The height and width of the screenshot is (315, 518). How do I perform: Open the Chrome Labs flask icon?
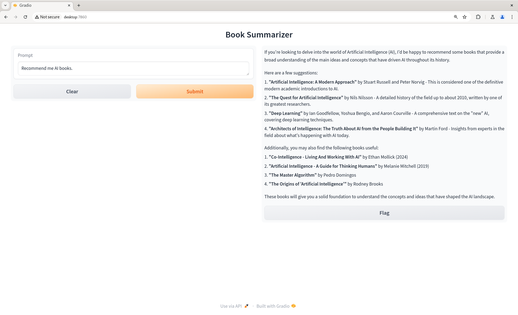tap(493, 17)
